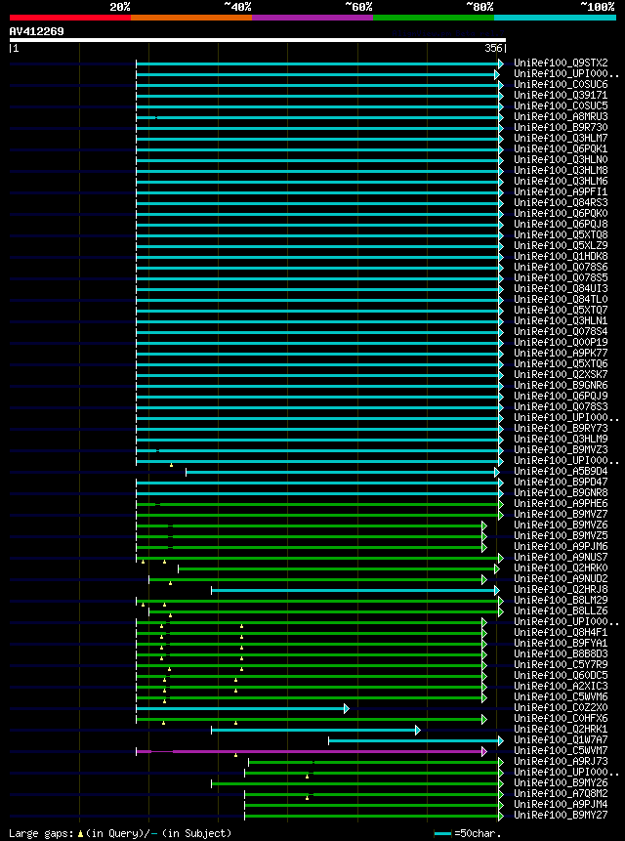Open hit UniRef100_C0Z2X0
This screenshot has height=841, width=625.
click(561, 708)
